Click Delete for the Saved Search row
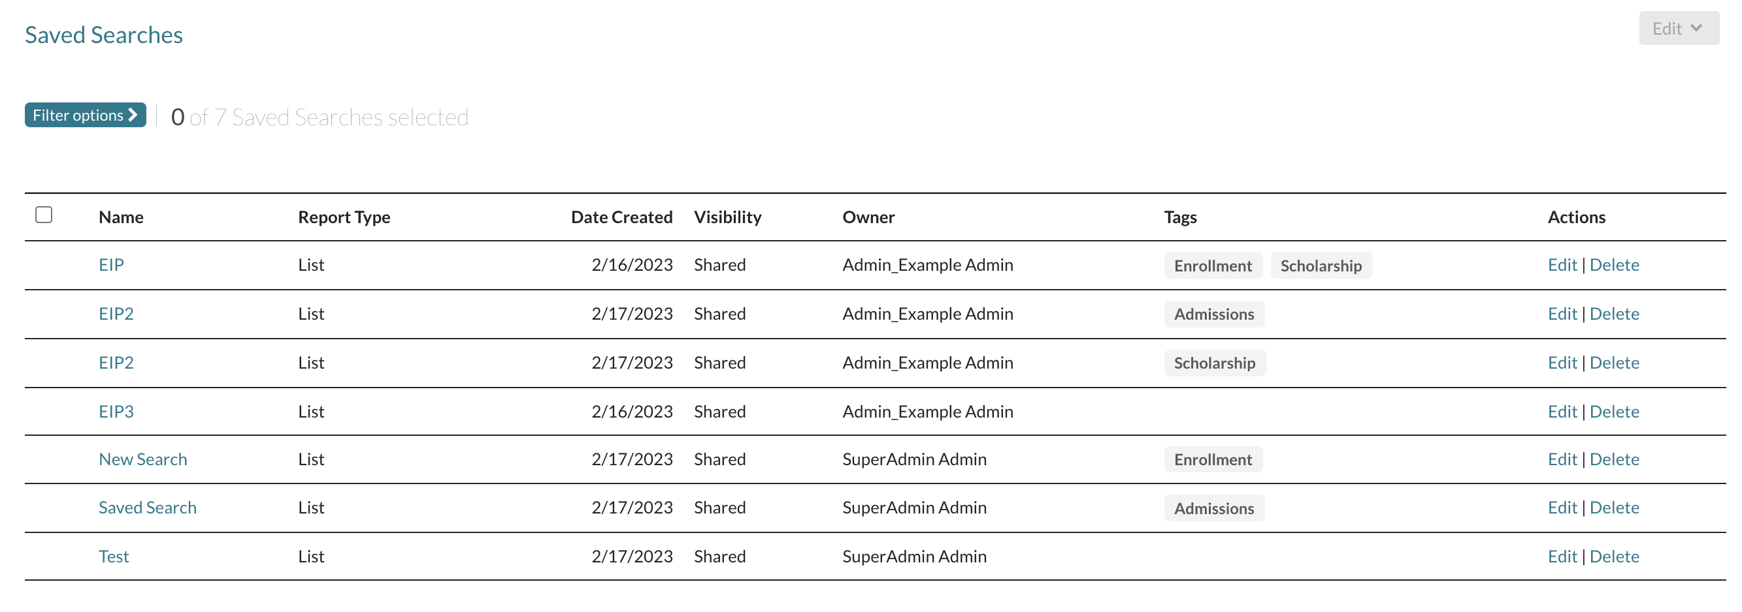This screenshot has width=1742, height=612. [1613, 508]
